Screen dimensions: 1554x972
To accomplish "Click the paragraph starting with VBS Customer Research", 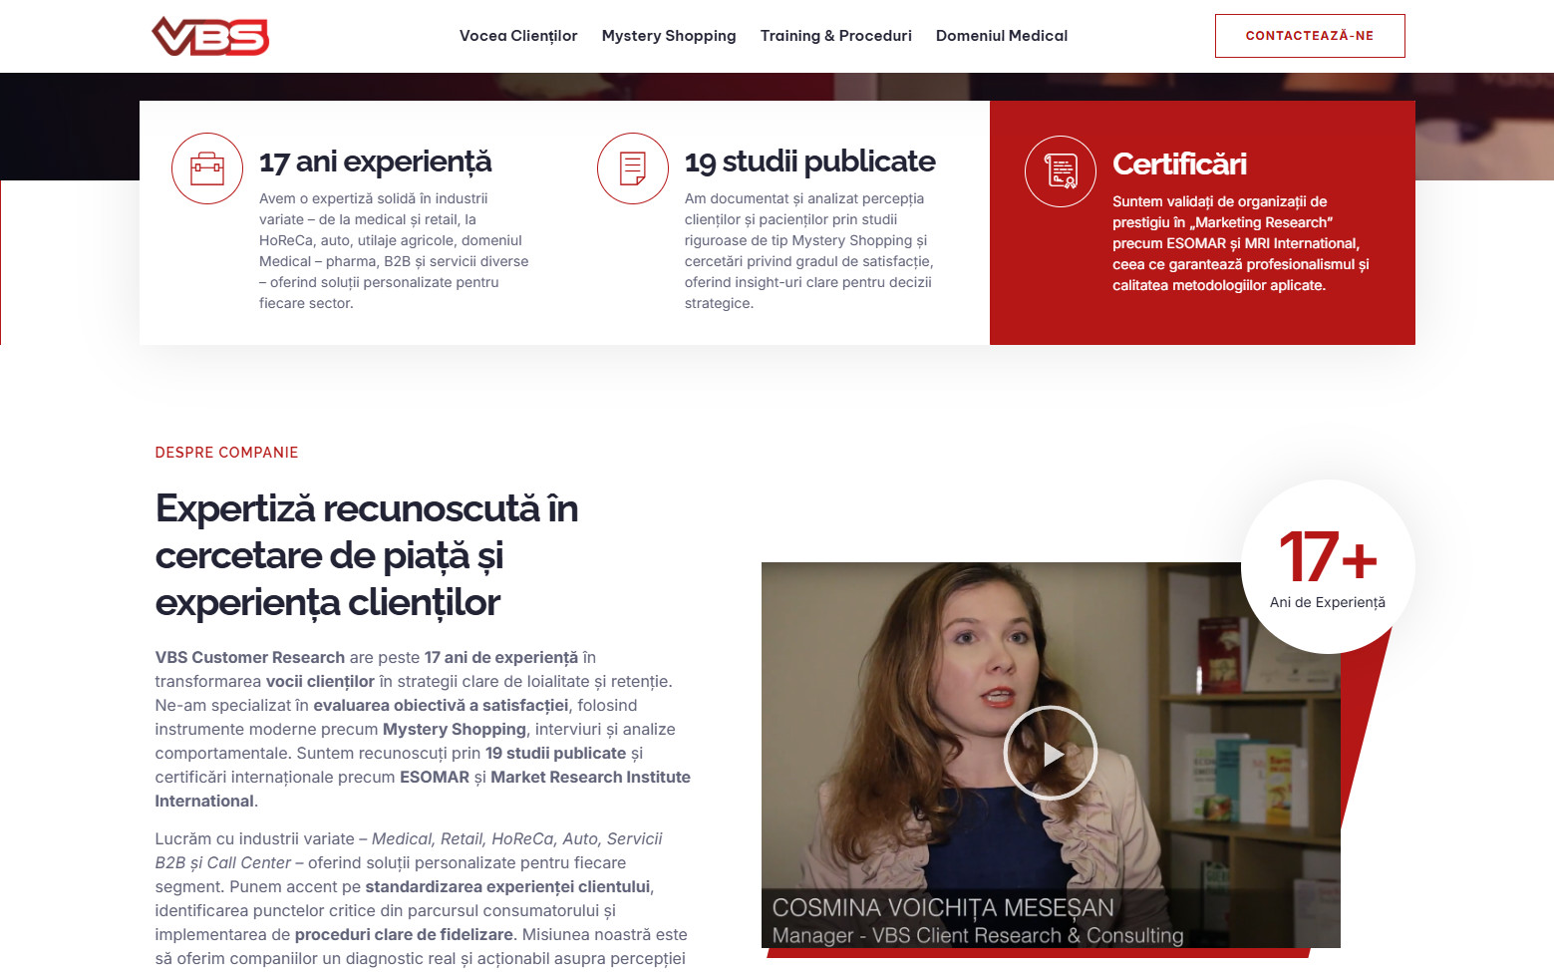I will coord(422,729).
